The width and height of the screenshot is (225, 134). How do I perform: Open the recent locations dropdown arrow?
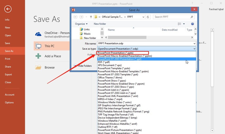pos(86,17)
